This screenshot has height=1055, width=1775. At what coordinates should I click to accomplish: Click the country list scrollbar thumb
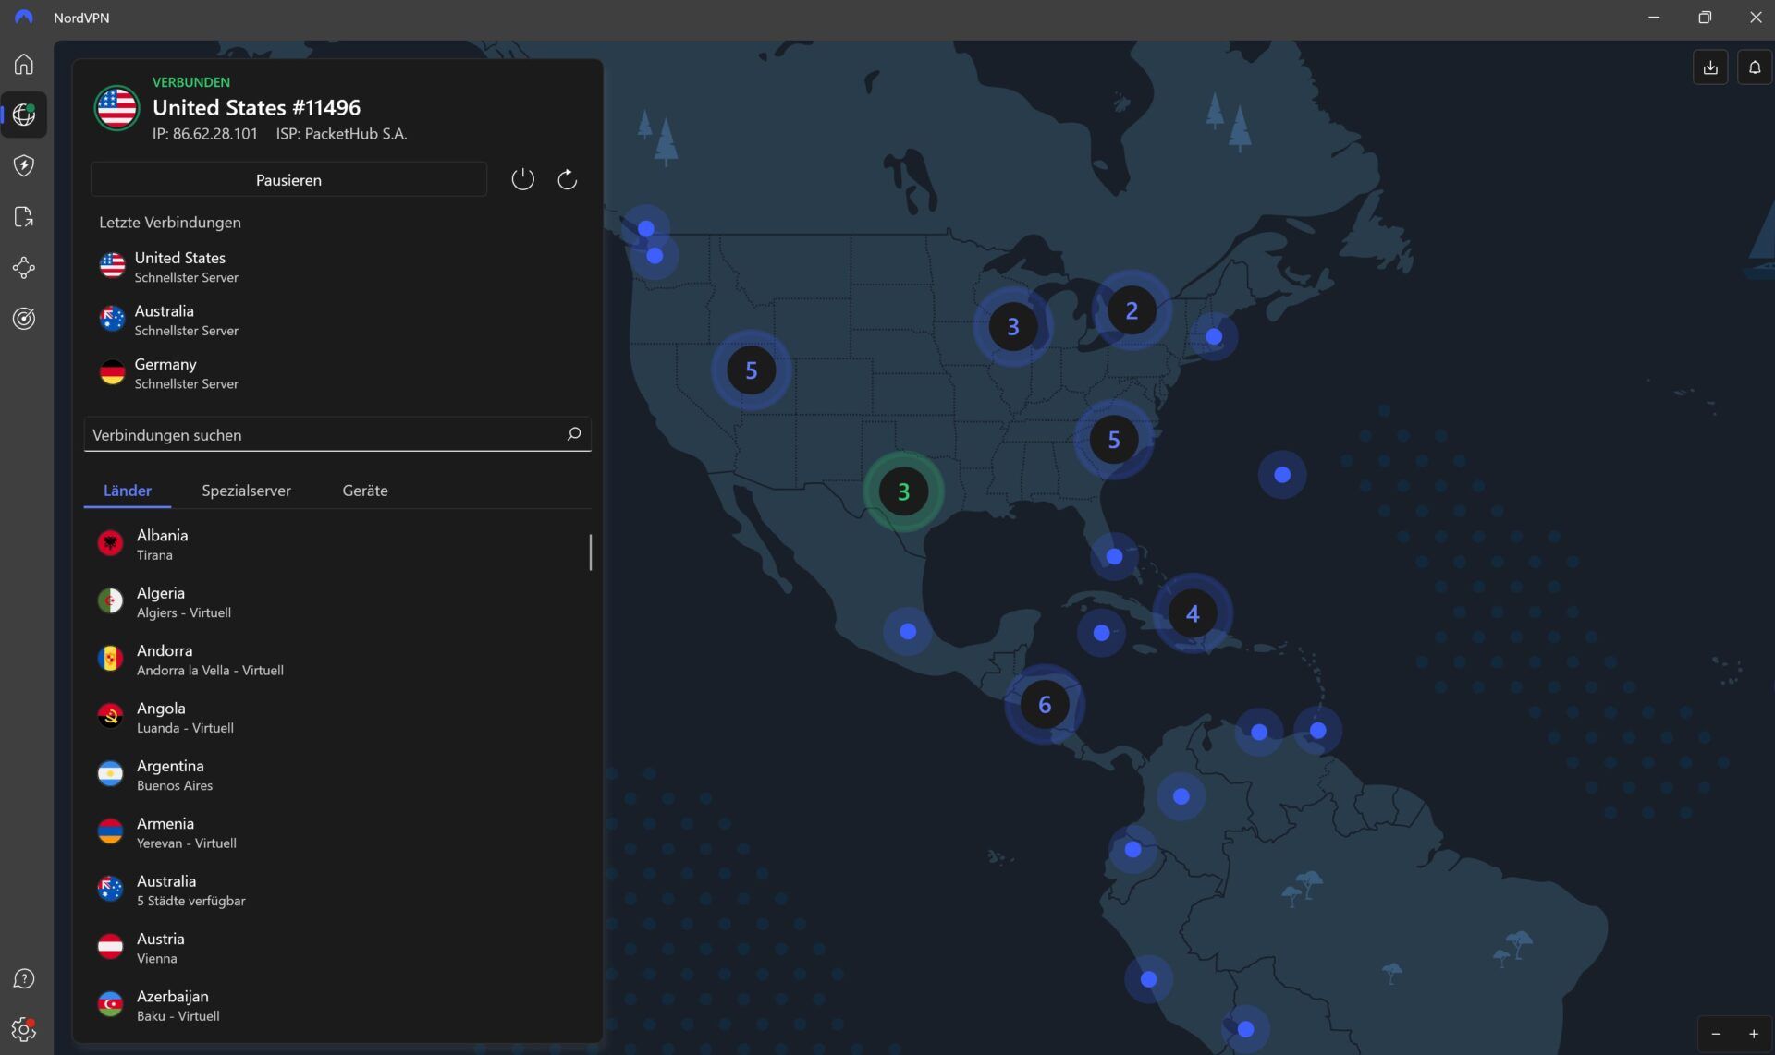point(590,552)
